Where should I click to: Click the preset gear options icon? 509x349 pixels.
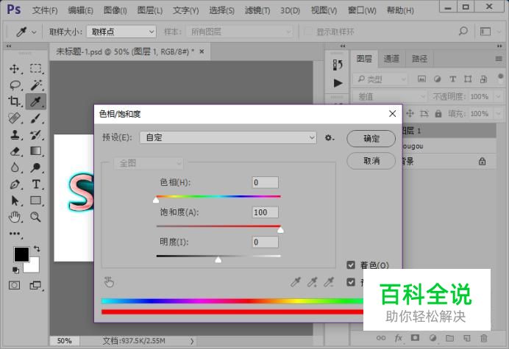point(330,138)
